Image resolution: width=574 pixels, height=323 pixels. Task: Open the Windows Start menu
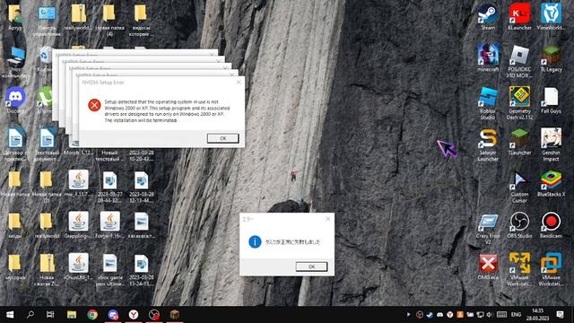pyautogui.click(x=10, y=314)
